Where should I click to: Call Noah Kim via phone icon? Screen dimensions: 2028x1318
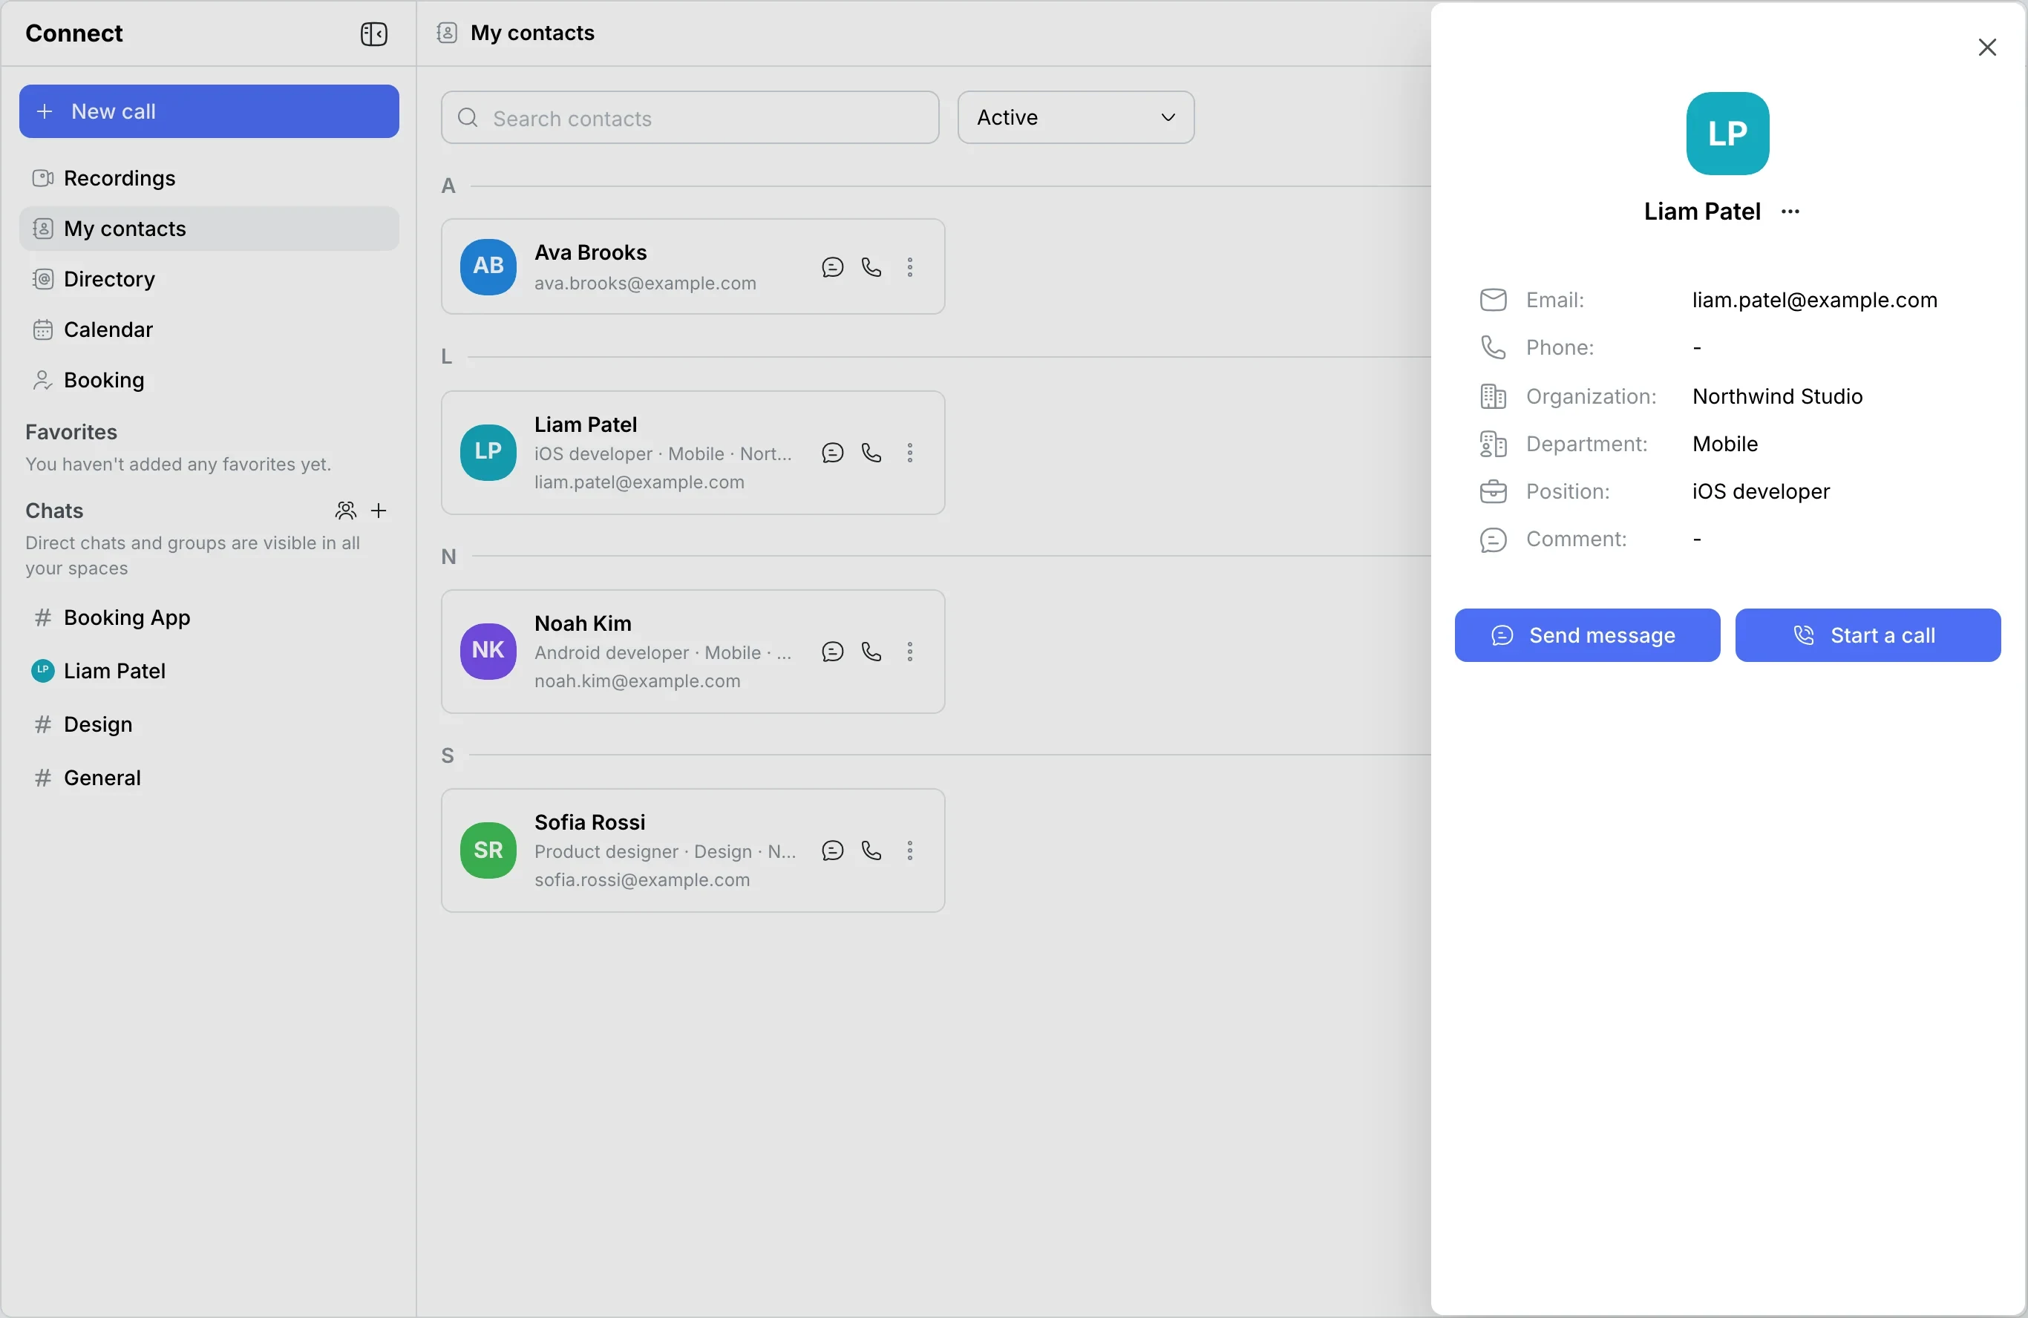(x=871, y=652)
